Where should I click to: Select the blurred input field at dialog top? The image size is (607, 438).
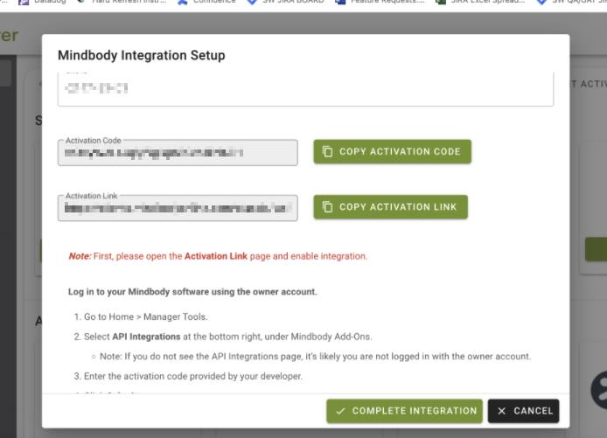pos(305,89)
